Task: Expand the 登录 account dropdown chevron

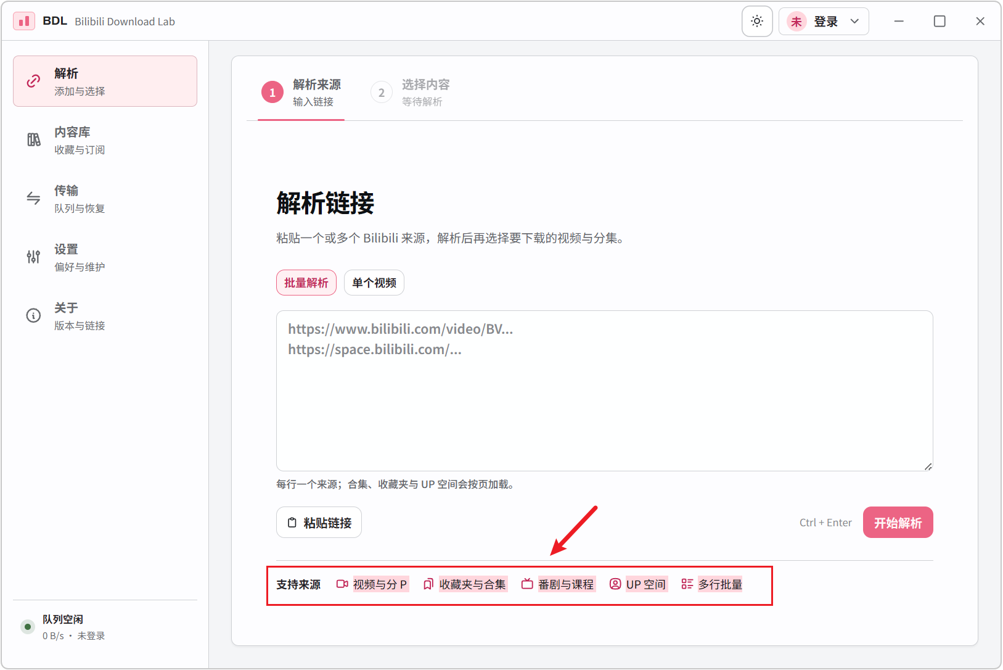Action: 854,22
